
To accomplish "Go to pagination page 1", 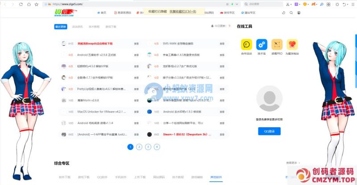I will tap(130, 147).
